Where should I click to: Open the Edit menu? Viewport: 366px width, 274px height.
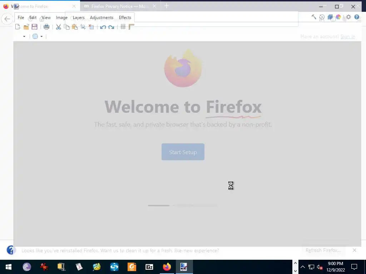33,17
